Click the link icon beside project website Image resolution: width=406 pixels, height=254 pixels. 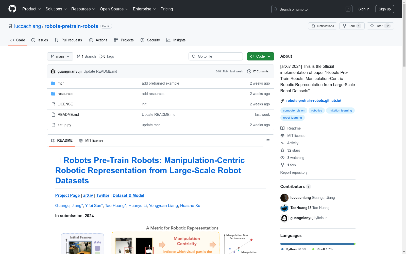pyautogui.click(x=282, y=101)
